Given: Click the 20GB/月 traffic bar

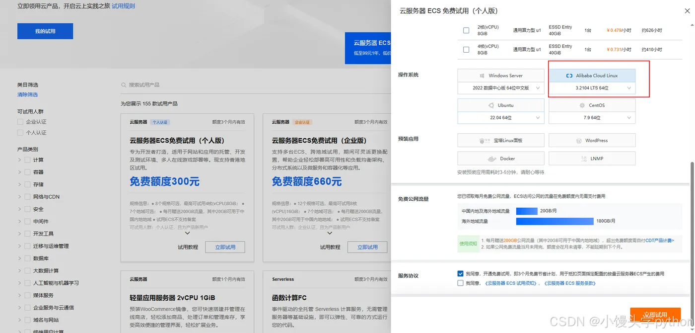Looking at the screenshot, I should click(x=527, y=211).
